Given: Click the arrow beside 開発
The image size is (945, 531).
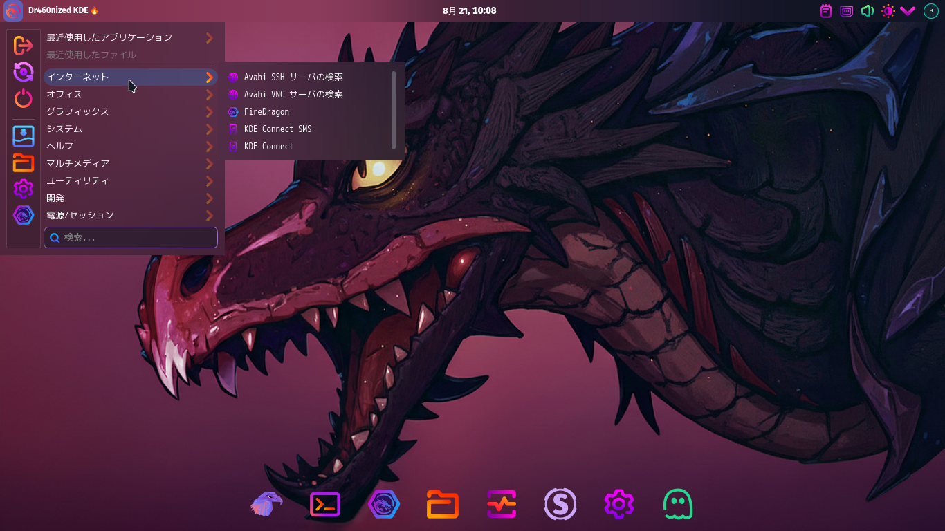Looking at the screenshot, I should pyautogui.click(x=209, y=198).
